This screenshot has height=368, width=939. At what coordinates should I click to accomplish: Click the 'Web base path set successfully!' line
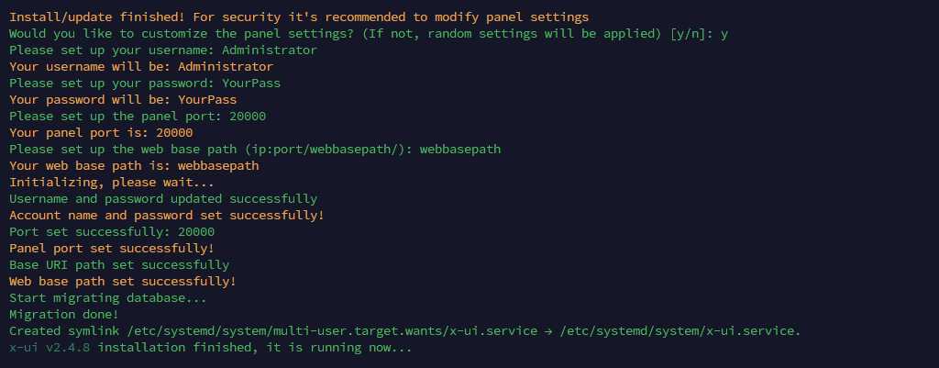(x=123, y=281)
